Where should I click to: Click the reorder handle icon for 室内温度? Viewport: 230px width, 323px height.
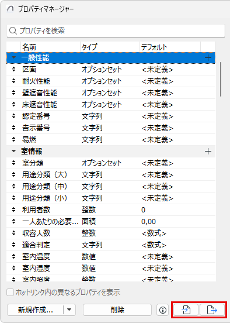(x=14, y=256)
